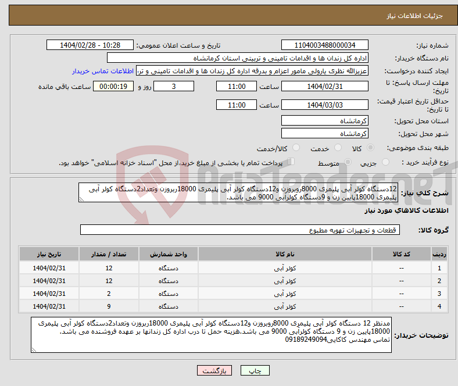Screen dimensions: 458x386
Task: Click the goods group قطعات و تجهیزات تهویه مطبوع field
Action: [x=240, y=230]
